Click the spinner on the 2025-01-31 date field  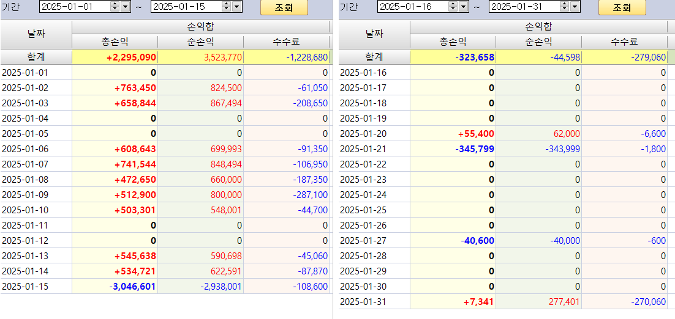click(565, 7)
